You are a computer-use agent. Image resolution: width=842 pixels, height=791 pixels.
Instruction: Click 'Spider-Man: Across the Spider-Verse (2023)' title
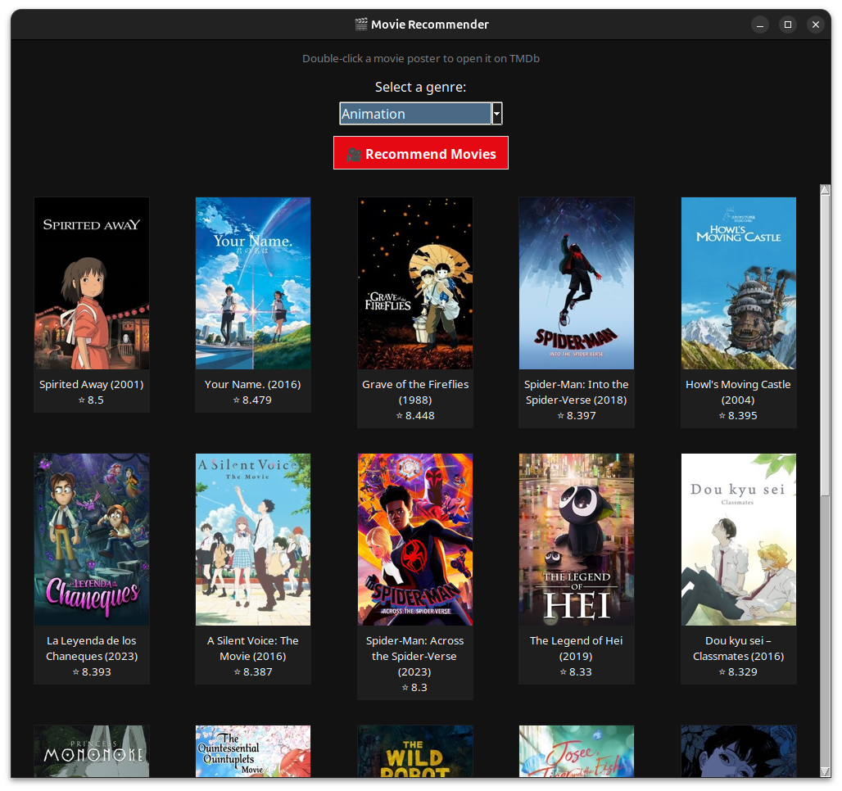coord(414,656)
